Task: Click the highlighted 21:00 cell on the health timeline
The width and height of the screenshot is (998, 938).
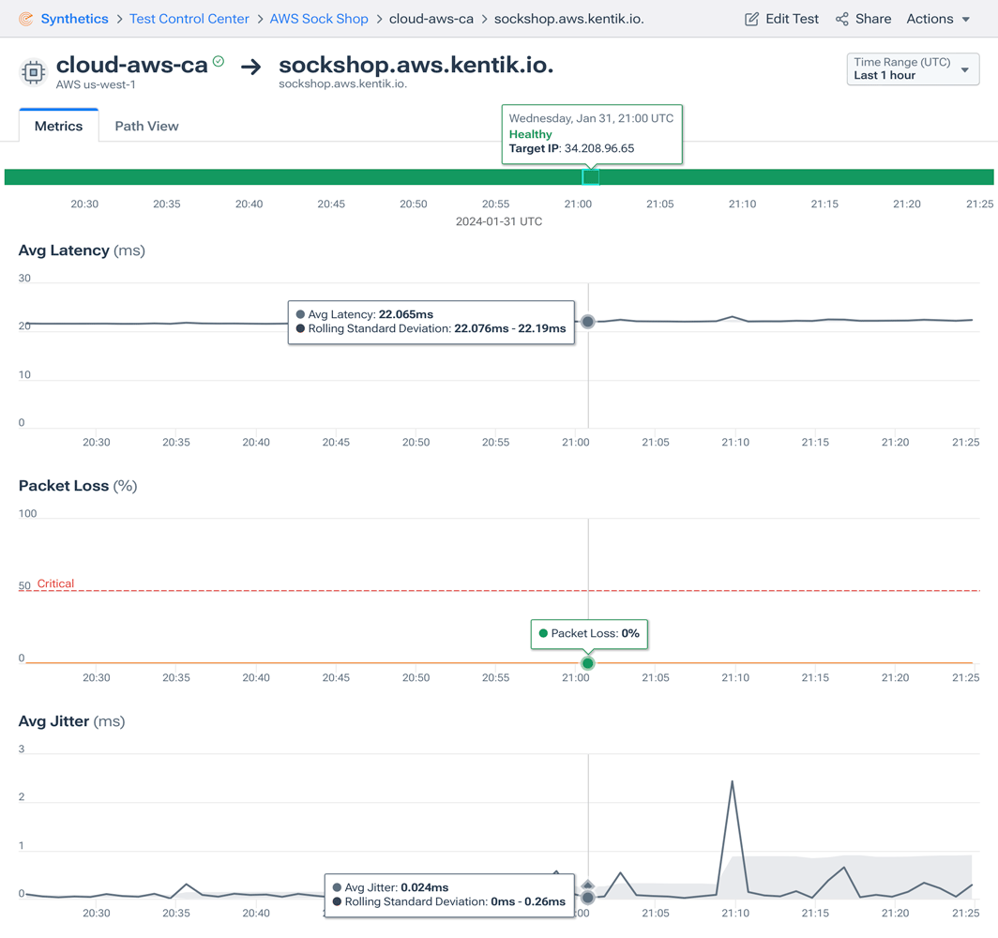Action: click(590, 176)
